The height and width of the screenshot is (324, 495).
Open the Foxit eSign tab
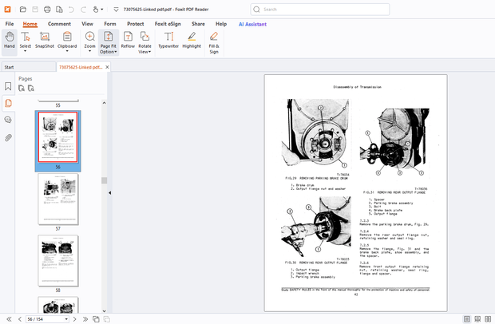pos(168,24)
